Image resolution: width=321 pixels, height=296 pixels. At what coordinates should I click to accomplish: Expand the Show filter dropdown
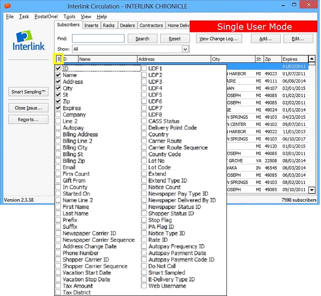click(x=185, y=49)
